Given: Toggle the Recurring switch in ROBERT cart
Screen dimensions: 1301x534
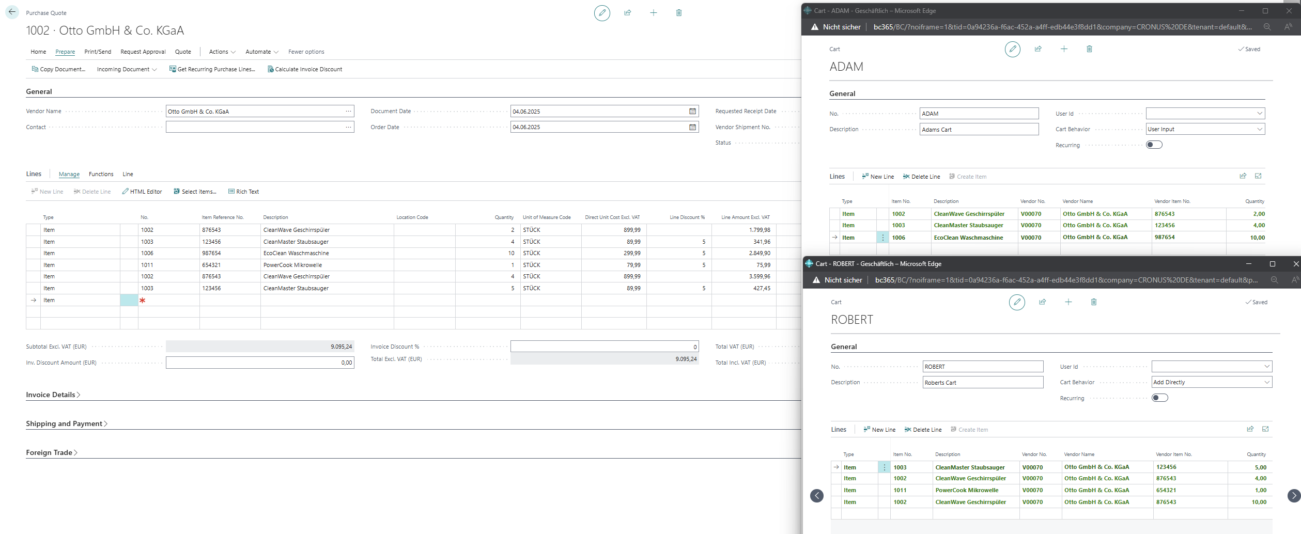Looking at the screenshot, I should [x=1159, y=398].
